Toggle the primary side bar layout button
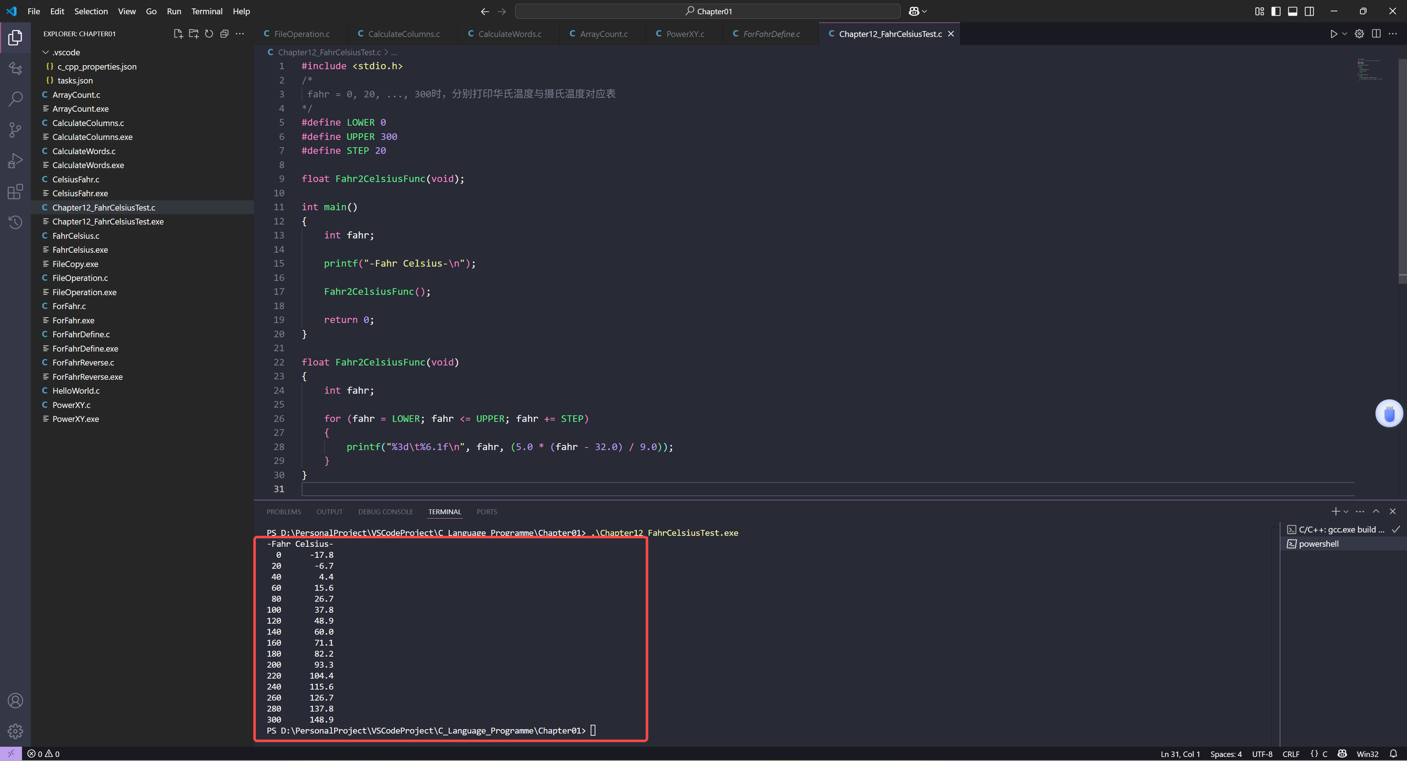The height and width of the screenshot is (761, 1407). [1276, 11]
